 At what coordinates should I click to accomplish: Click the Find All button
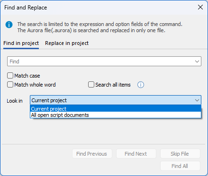[x=180, y=166]
